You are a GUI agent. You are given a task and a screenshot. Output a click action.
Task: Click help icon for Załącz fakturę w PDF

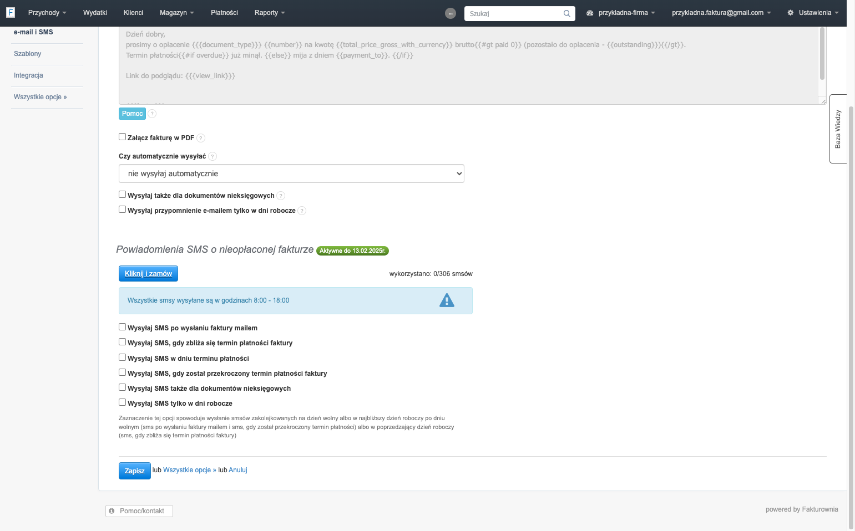click(x=201, y=138)
